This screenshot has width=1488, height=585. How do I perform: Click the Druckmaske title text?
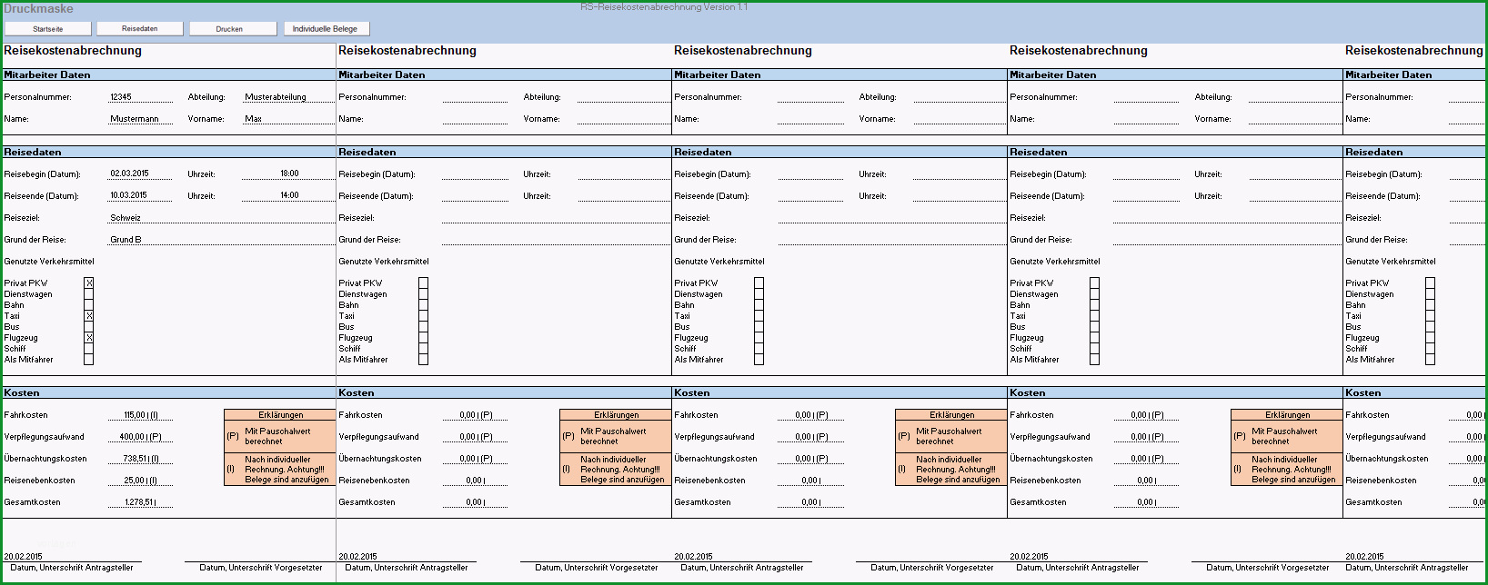[38, 9]
